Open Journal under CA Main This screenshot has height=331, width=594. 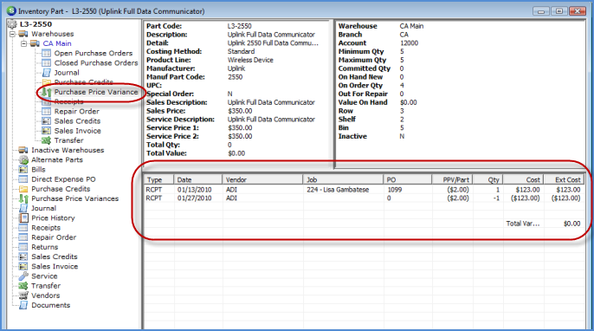(x=67, y=73)
